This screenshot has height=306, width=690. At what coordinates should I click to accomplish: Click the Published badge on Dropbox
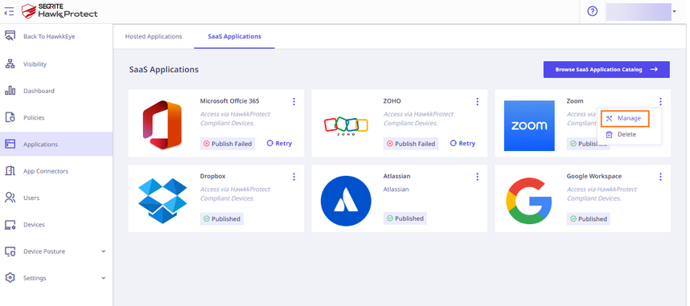pyautogui.click(x=222, y=219)
